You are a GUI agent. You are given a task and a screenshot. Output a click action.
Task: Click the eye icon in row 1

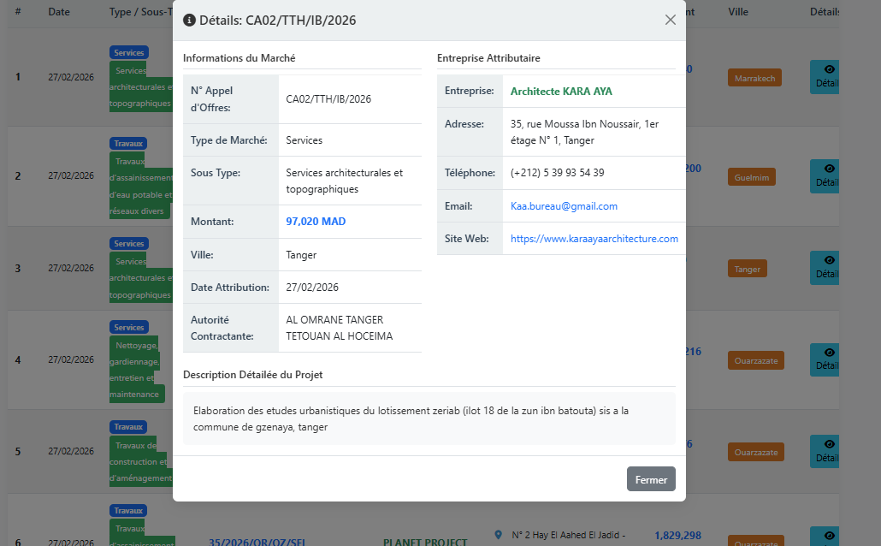point(828,69)
